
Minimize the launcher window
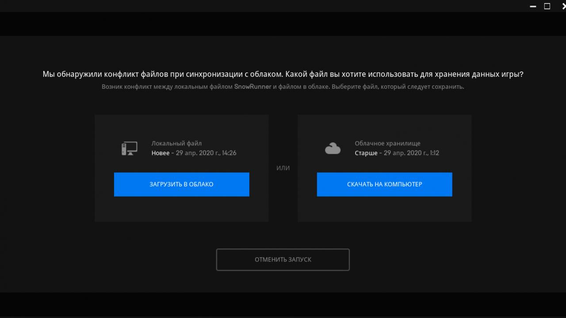click(532, 6)
